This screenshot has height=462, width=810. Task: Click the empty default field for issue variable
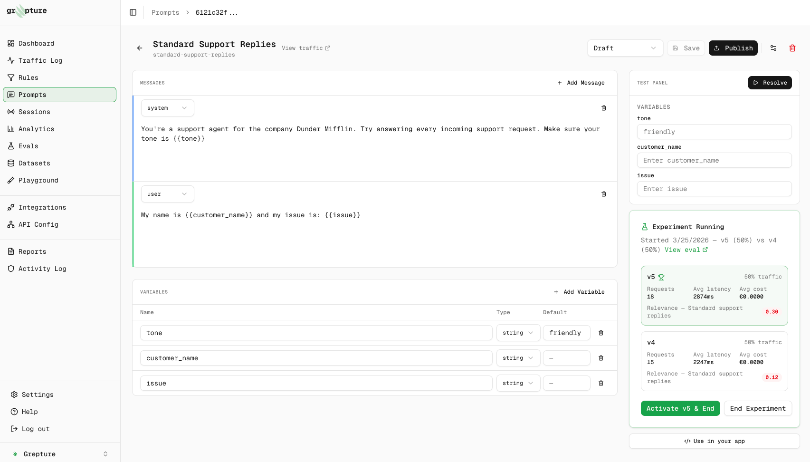[567, 383]
